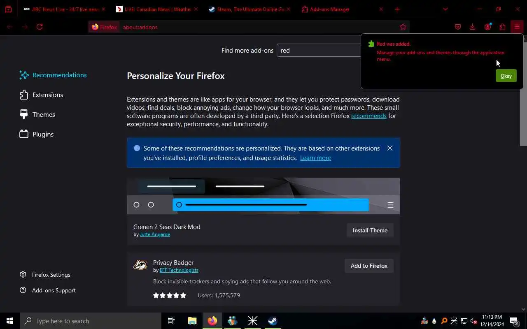Open Firefox Settings in the sidebar
The width and height of the screenshot is (527, 329).
tap(45, 275)
